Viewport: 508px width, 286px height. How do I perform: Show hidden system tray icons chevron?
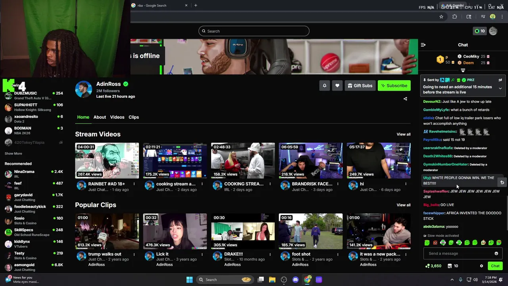point(452,280)
